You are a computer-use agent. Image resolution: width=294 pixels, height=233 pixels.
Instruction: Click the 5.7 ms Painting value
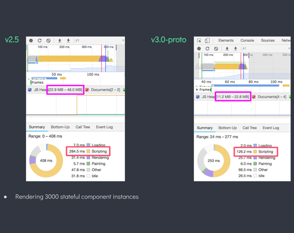coord(79,164)
